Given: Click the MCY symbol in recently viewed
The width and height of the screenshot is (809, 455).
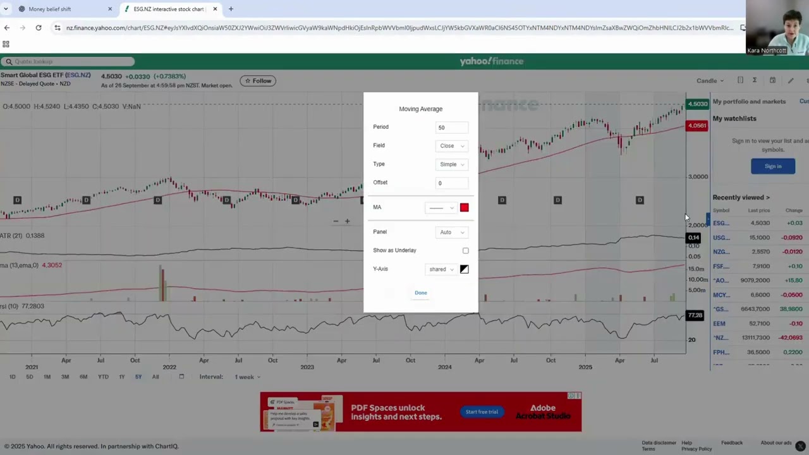Looking at the screenshot, I should coord(721,294).
